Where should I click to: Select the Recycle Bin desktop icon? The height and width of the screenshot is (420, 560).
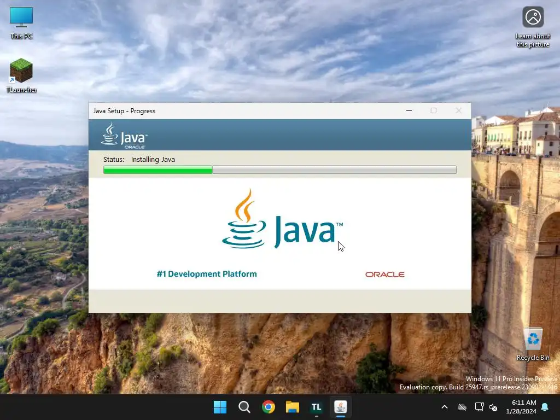click(x=533, y=345)
